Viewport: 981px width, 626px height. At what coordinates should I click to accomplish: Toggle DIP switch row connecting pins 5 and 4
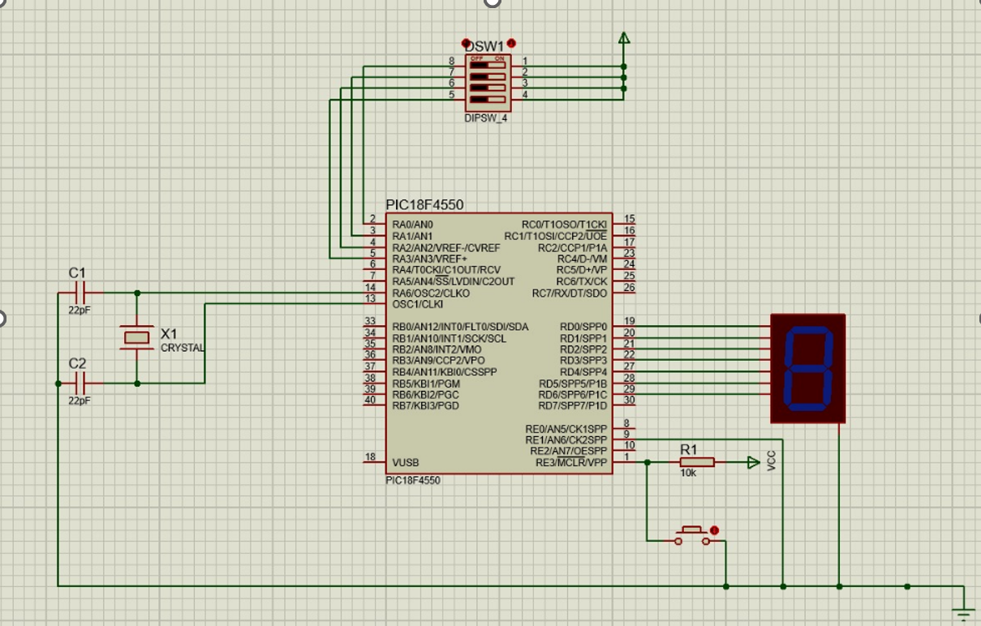[486, 99]
